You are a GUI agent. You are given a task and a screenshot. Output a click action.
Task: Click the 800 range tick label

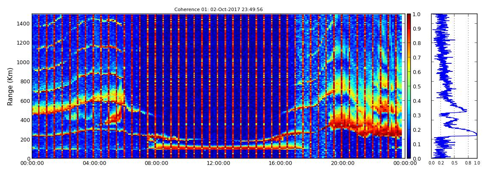[x=25, y=81]
